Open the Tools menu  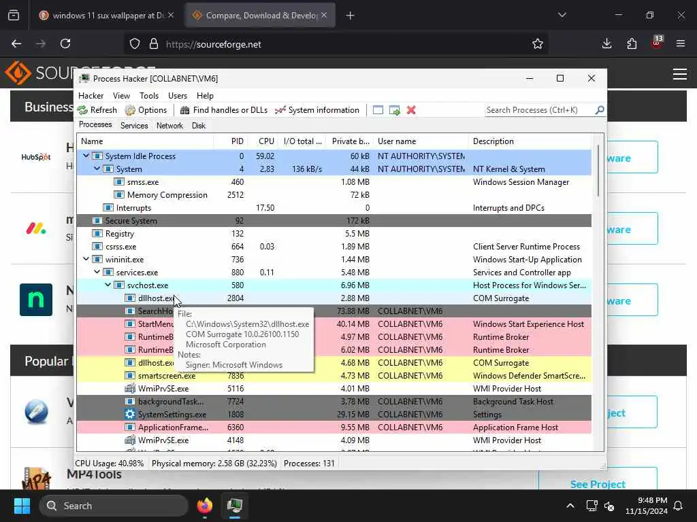click(149, 95)
